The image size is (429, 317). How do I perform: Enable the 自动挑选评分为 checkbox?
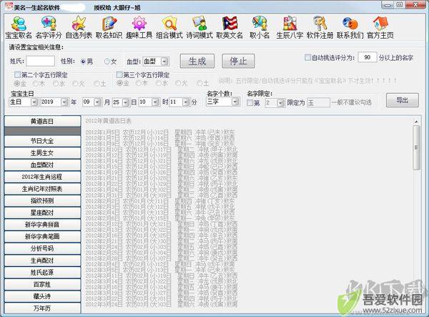click(307, 57)
